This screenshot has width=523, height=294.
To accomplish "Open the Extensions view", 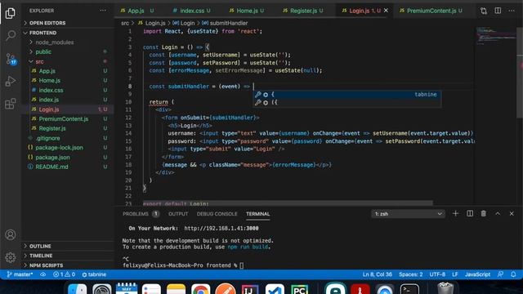I will 11,104.
